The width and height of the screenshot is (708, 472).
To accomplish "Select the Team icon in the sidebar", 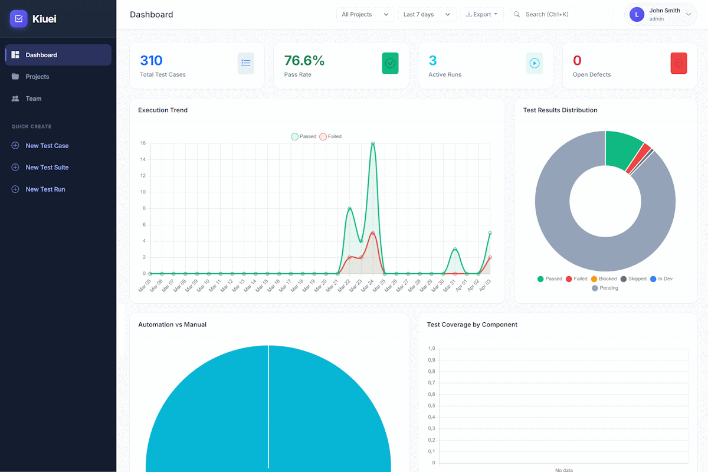I will click(x=14, y=99).
